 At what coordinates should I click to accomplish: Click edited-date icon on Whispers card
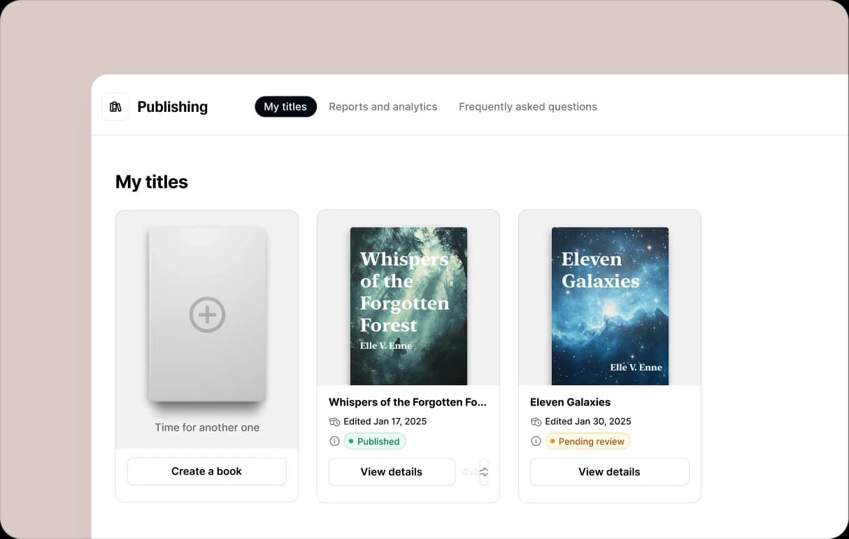click(x=334, y=422)
